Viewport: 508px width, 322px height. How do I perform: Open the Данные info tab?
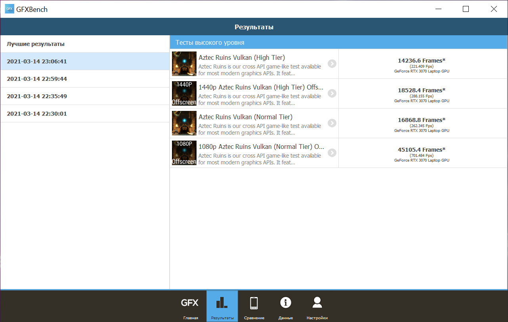[286, 306]
